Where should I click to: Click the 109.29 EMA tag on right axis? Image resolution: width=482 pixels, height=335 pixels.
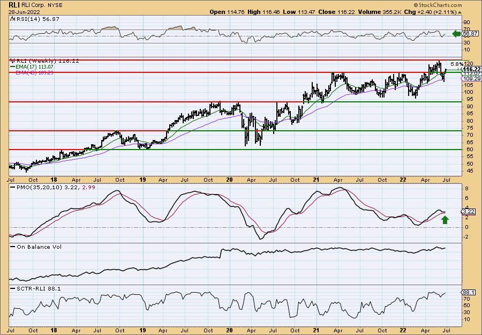click(471, 79)
